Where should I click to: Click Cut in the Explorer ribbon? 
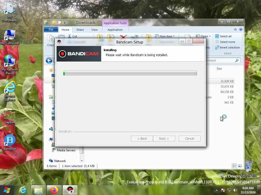tap(73, 36)
